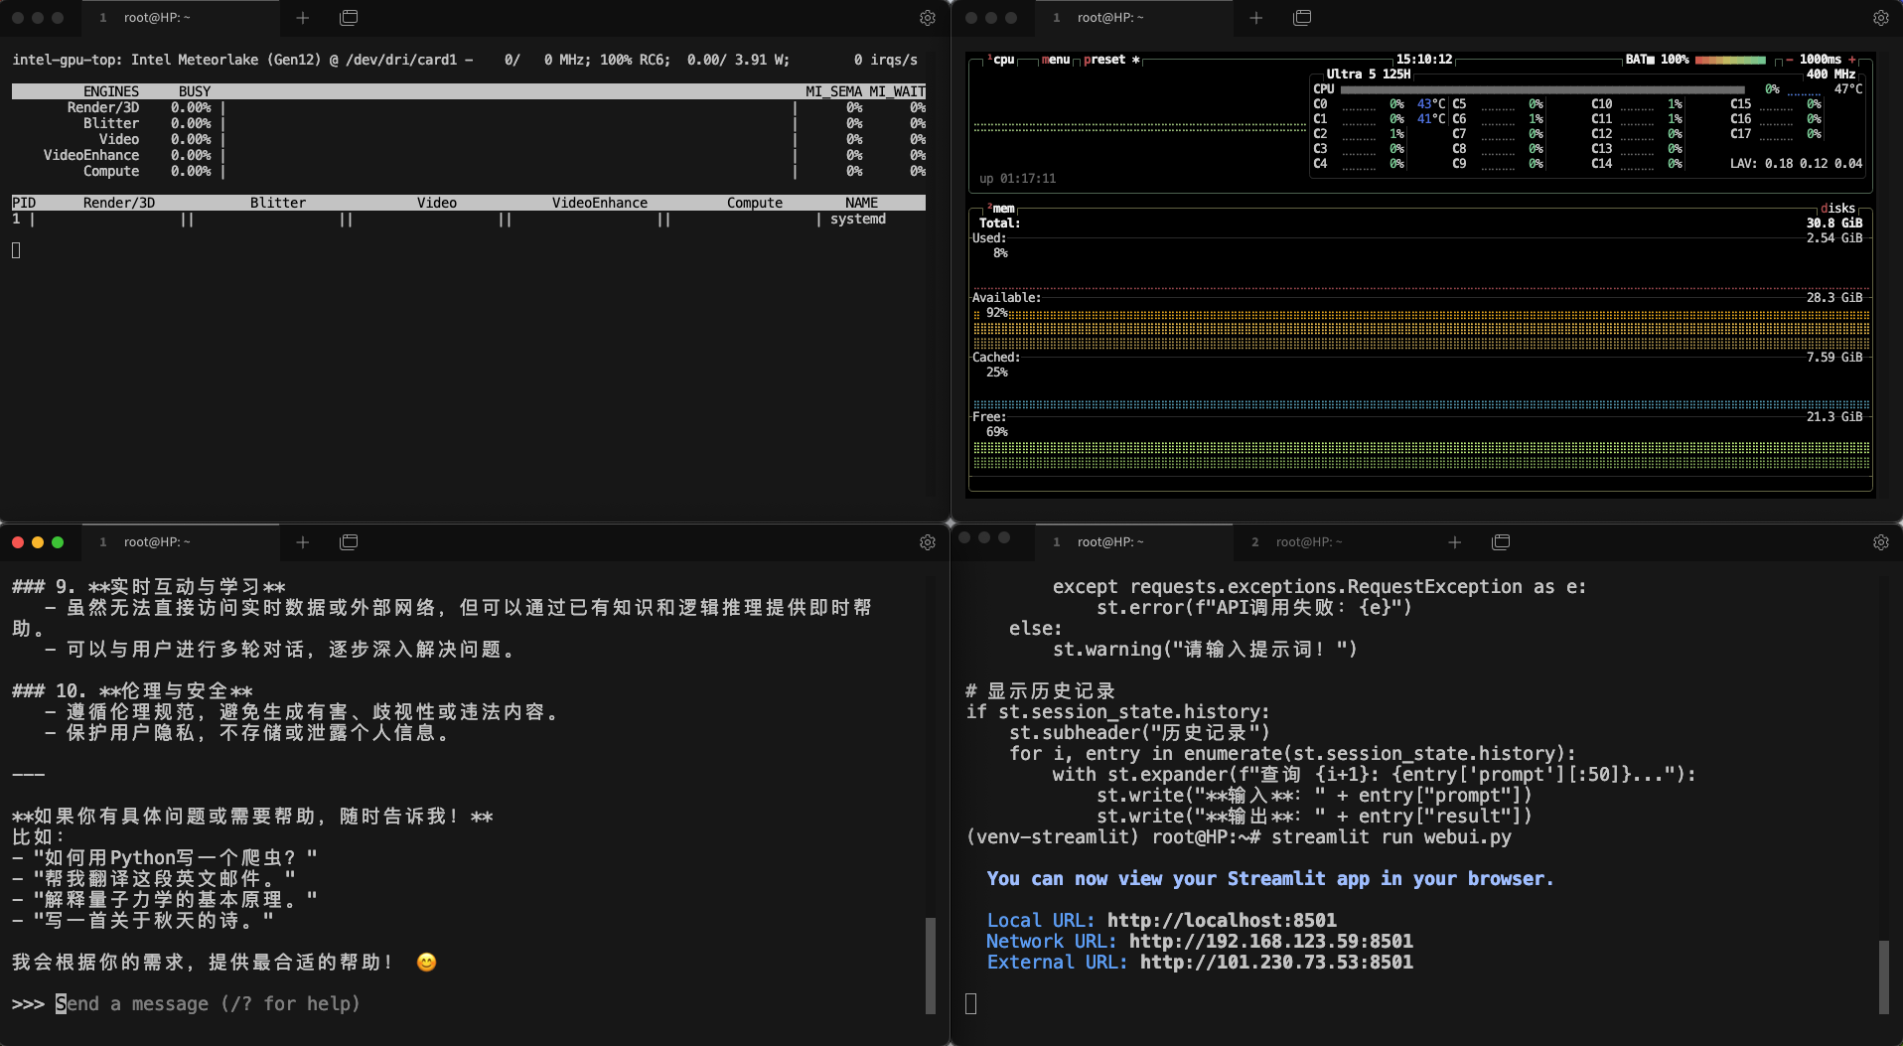Increase the 1000ms update interval with plus
The height and width of the screenshot is (1046, 1903).
(x=1852, y=60)
